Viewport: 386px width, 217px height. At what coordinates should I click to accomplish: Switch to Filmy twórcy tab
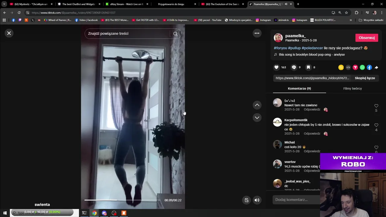click(x=352, y=89)
